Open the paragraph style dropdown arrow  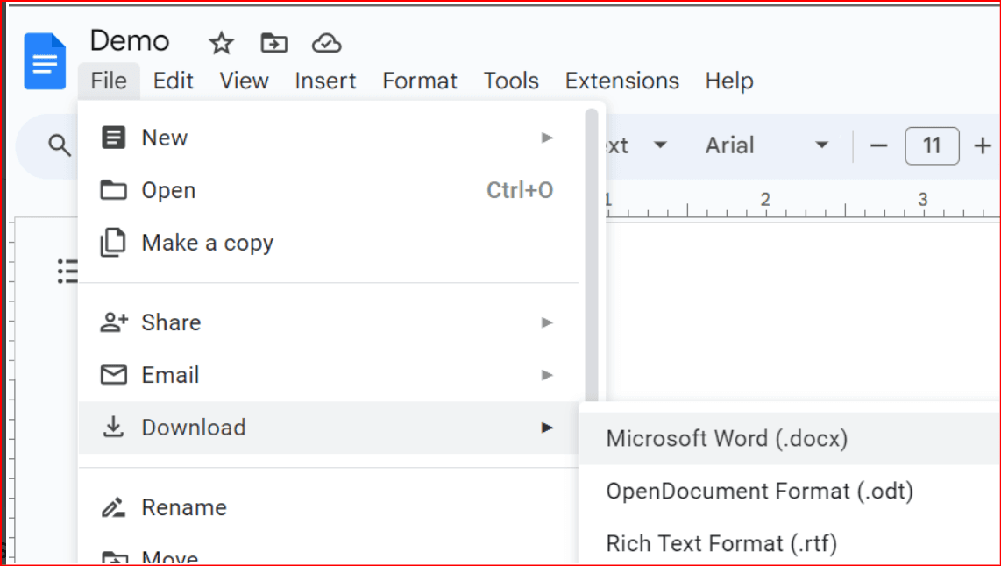click(661, 145)
